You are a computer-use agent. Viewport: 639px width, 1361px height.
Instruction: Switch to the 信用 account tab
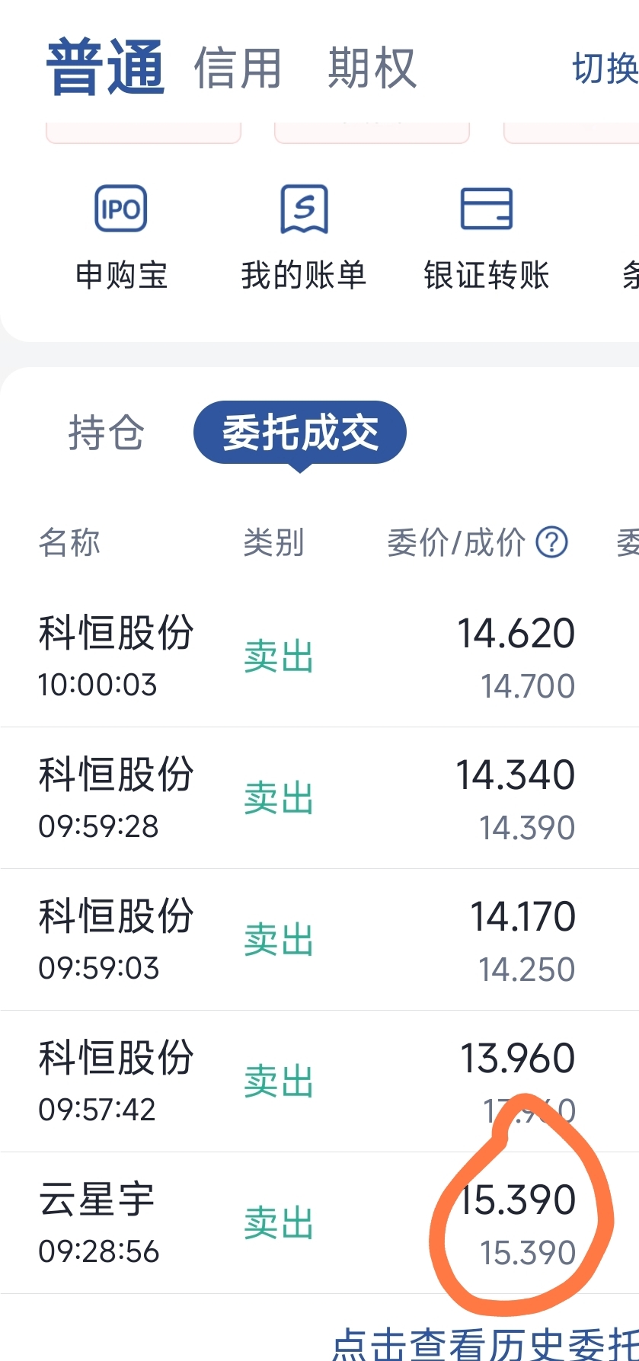pyautogui.click(x=238, y=69)
